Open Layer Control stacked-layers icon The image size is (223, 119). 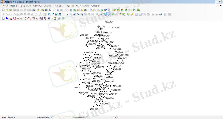tap(128, 14)
